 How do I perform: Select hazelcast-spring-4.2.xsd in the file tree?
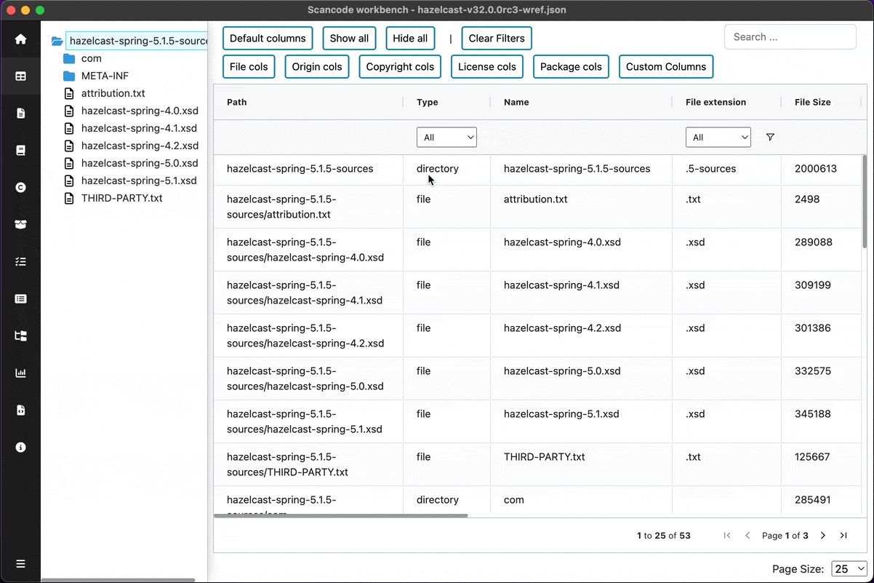coord(140,146)
